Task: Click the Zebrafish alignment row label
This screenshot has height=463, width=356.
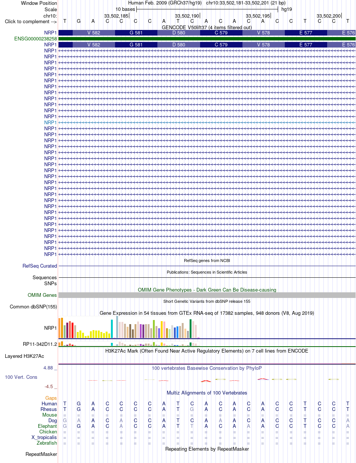Action: point(47,443)
